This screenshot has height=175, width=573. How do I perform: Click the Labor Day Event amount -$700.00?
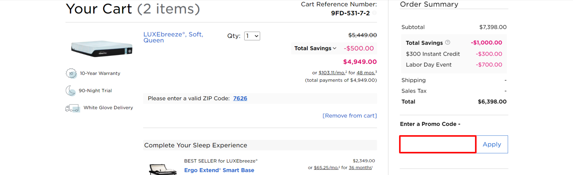[x=489, y=65]
